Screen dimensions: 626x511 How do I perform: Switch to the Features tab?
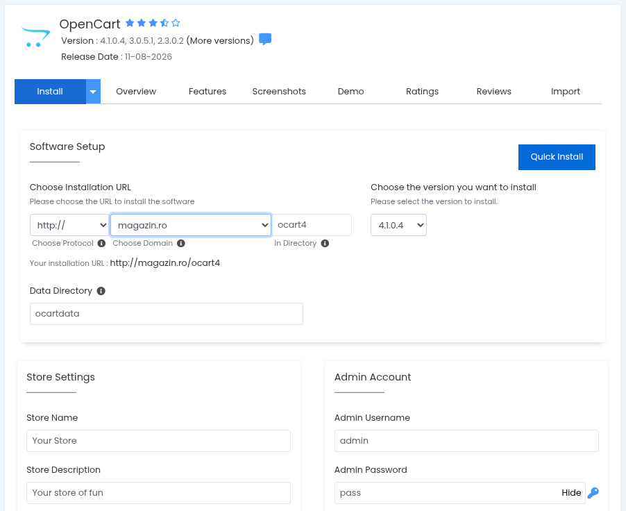click(208, 92)
